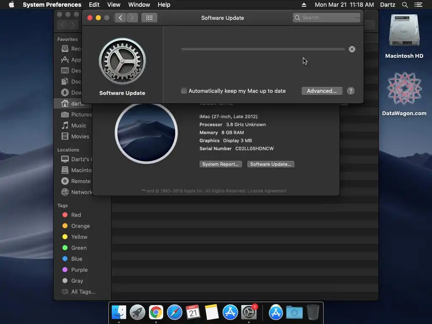This screenshot has height=324, width=432.
Task: Open Documents in Finder sidebar
Action: 71,81
